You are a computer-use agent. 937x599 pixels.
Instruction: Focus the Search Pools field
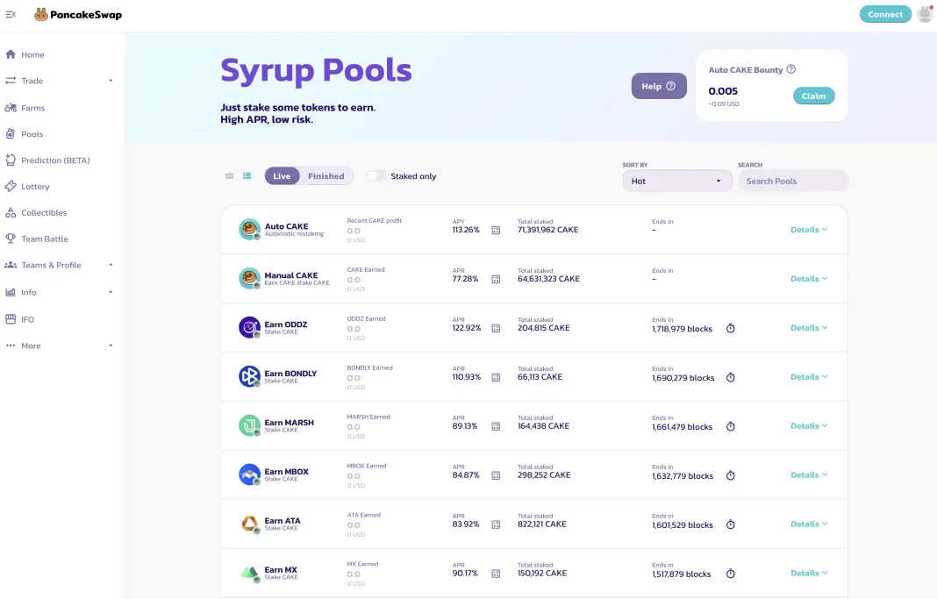click(x=792, y=181)
